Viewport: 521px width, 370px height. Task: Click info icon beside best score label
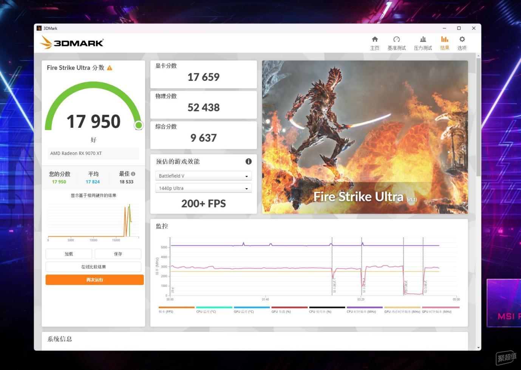pos(133,174)
